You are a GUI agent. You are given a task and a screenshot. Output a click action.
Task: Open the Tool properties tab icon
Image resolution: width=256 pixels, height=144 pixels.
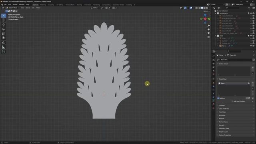click(x=213, y=56)
